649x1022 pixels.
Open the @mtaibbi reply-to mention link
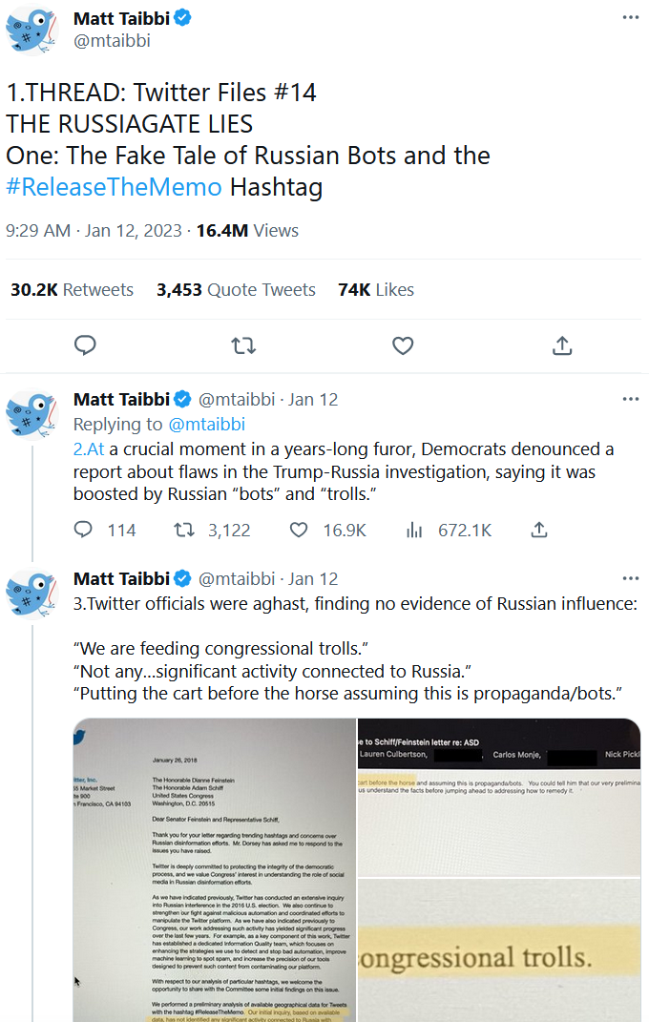pos(206,424)
